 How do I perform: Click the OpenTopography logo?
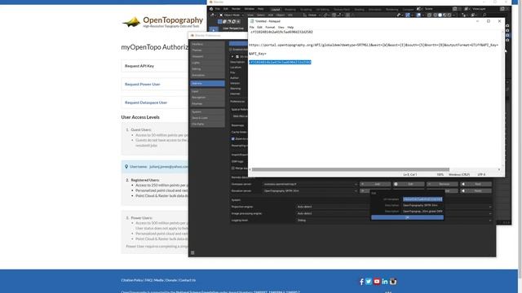(x=162, y=22)
